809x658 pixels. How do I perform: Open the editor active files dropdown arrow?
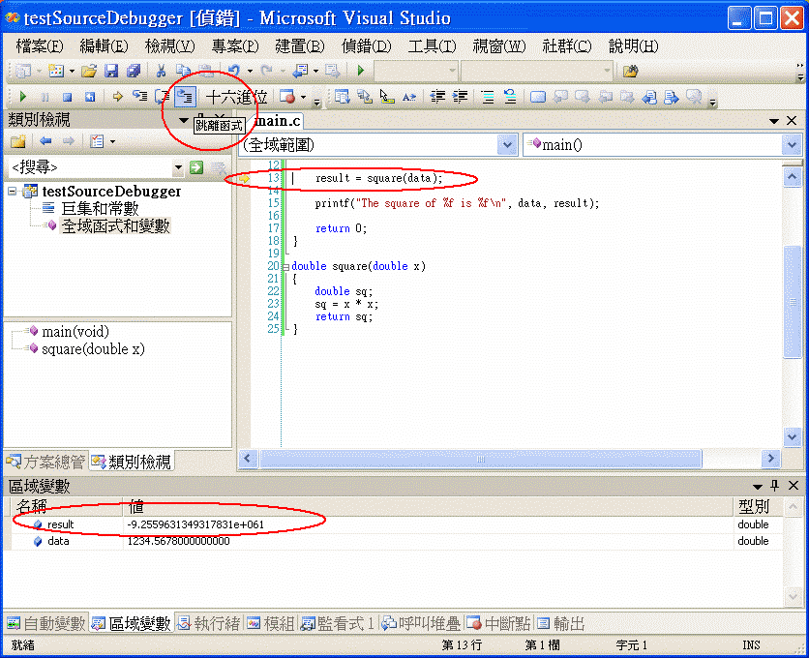(x=774, y=121)
